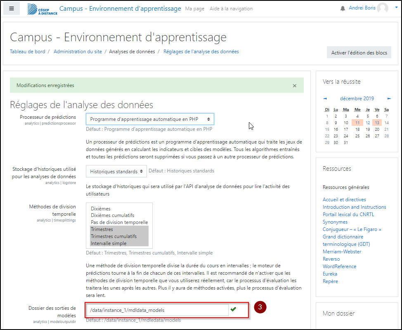
Task: Select Trimestres cumulatifs in the list
Action: tap(114, 236)
